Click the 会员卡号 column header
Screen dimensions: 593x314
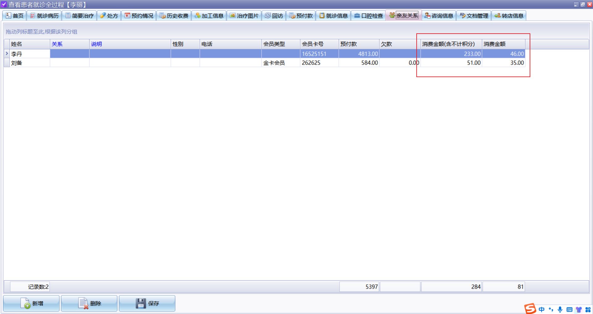pyautogui.click(x=319, y=44)
